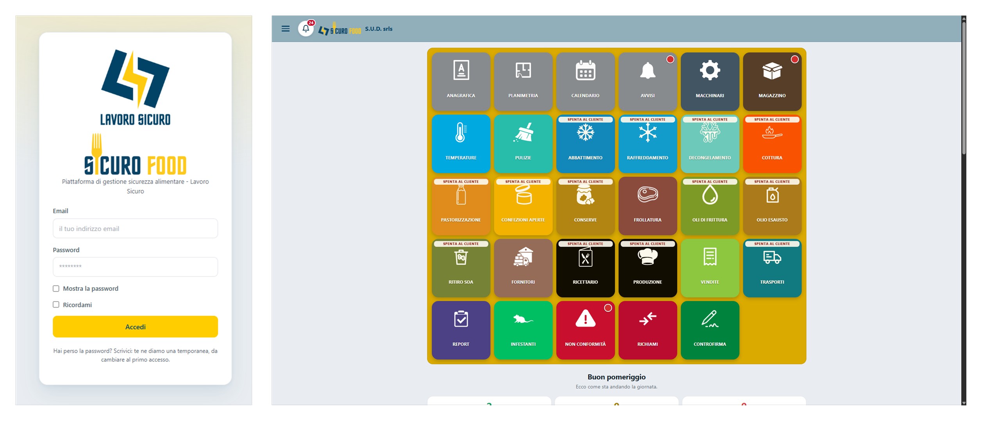Open the Richiami arrows tile
The height and width of the screenshot is (421, 982).
pos(648,330)
